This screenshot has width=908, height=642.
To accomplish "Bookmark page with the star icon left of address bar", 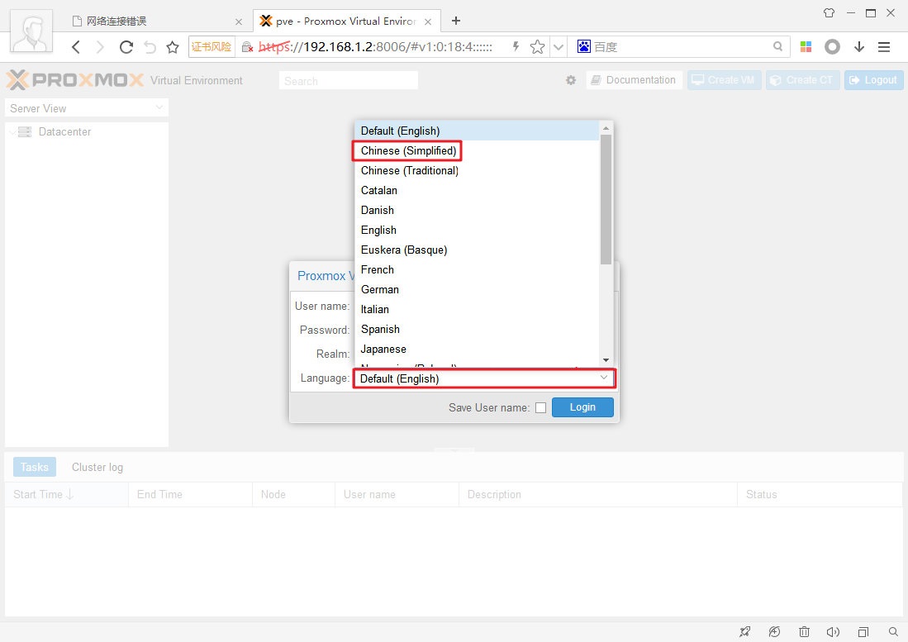I will coord(173,47).
